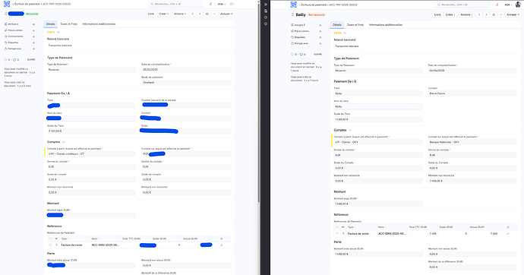The height and width of the screenshot is (275, 524).
Task: Switch to Taxes et Frais tab in Bailly document
Action: (x=355, y=25)
